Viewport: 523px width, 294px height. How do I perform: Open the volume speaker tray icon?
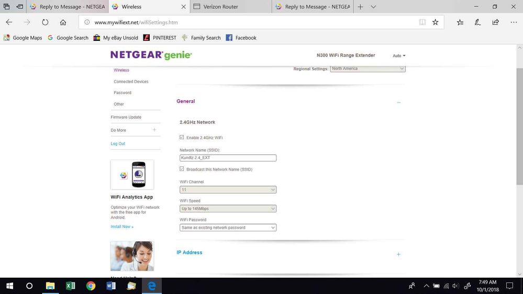click(455, 286)
